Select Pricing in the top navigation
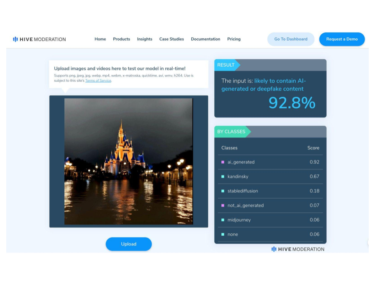375x281 pixels. pos(234,39)
